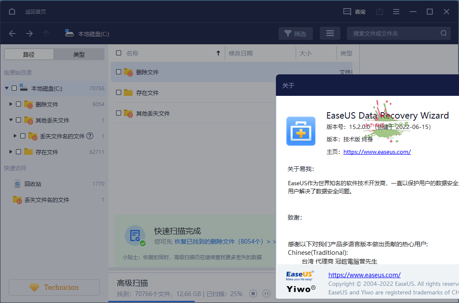Switch to the 类型 tab
Screen dimensions: 459x303
pyautogui.click(x=79, y=54)
